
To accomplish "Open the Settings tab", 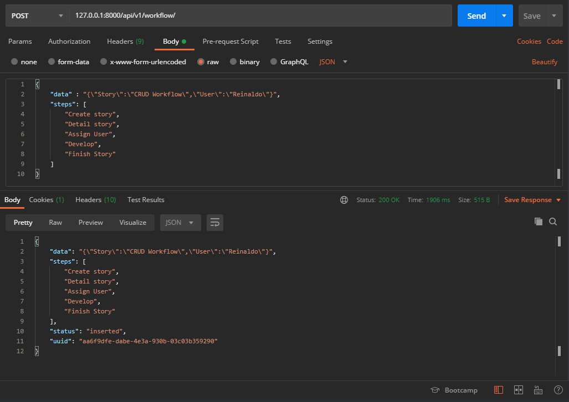I will 320,42.
